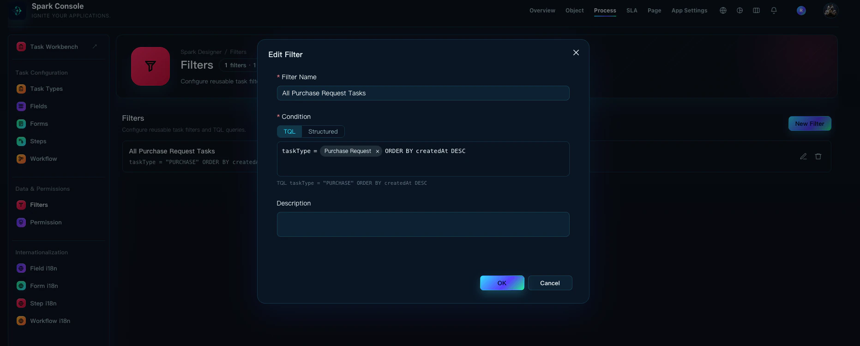This screenshot has height=346, width=860.
Task: Click the Spark Designer breadcrumb
Action: (201, 52)
